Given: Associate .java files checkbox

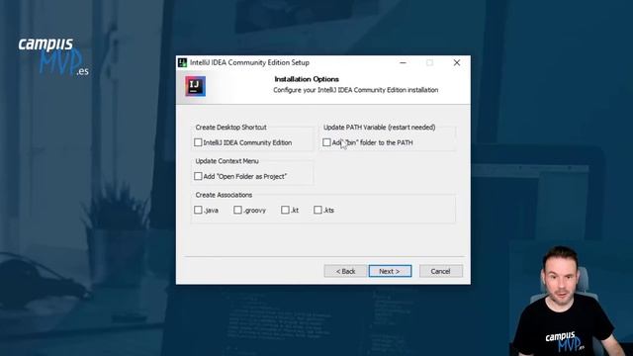Looking at the screenshot, I should tap(198, 210).
